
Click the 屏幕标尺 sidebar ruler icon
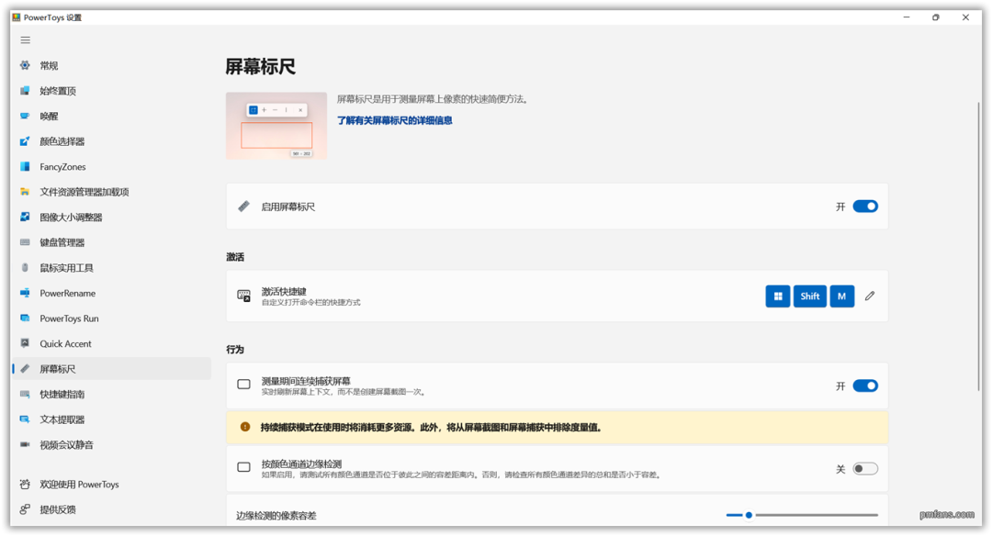[x=25, y=369]
